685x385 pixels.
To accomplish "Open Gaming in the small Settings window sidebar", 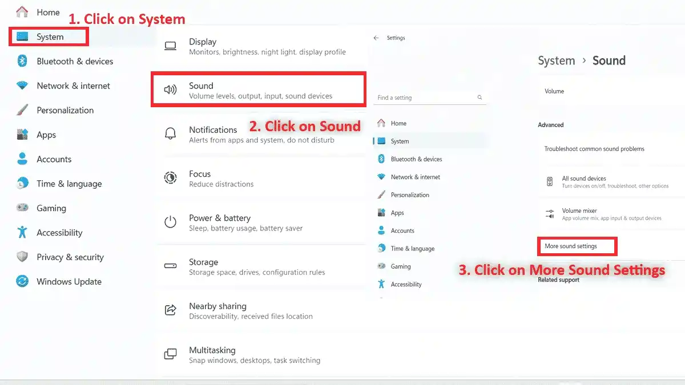I will click(401, 266).
